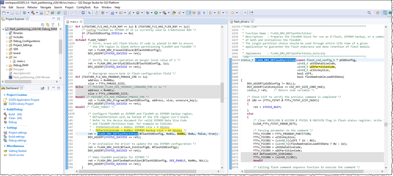393x176 pixels.
Task: Open the Project Explorer view menu dots
Action: click(x=59, y=24)
